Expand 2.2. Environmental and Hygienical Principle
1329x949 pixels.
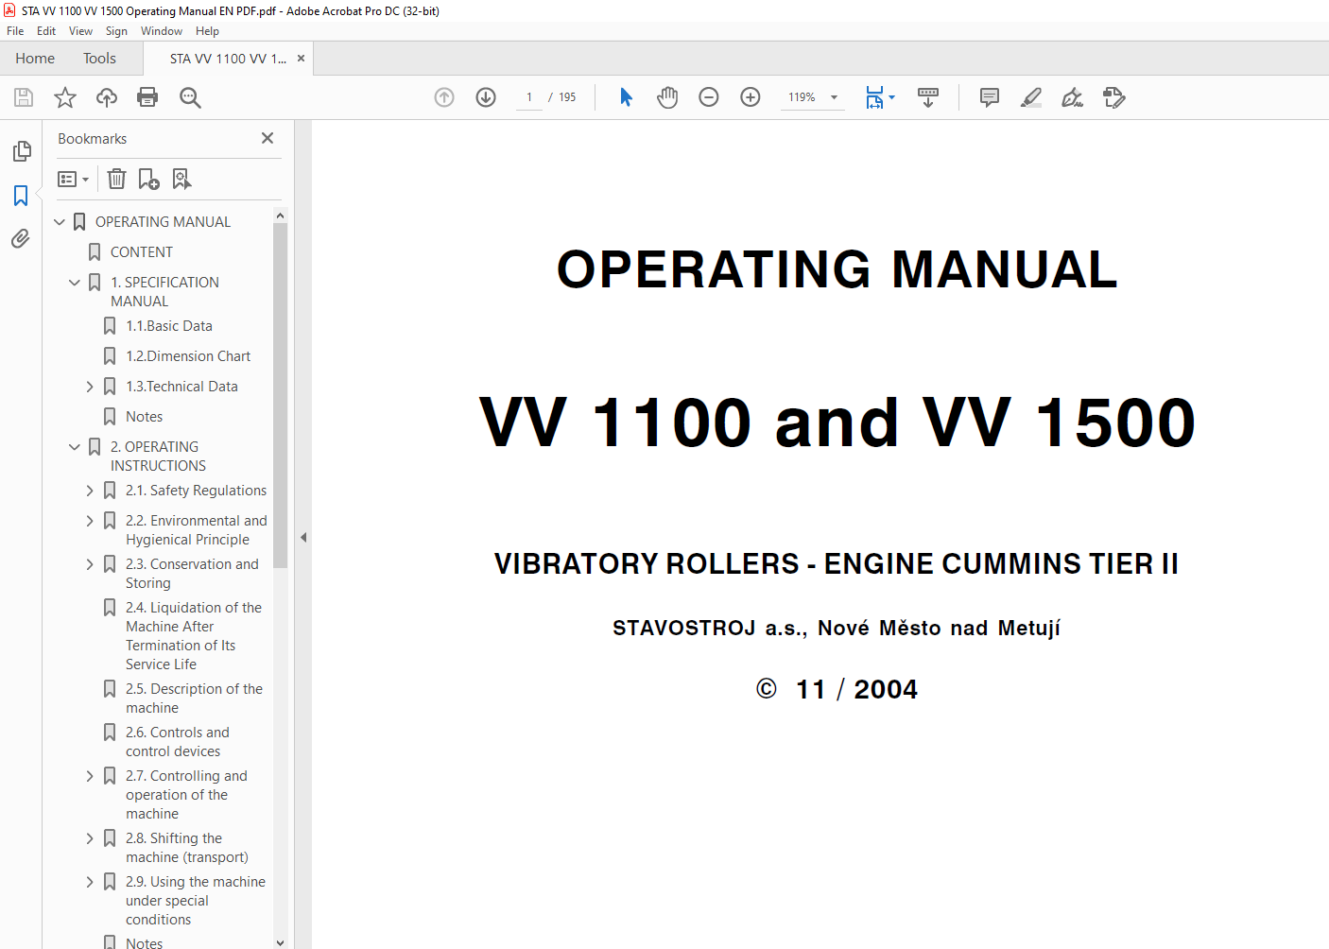[90, 521]
